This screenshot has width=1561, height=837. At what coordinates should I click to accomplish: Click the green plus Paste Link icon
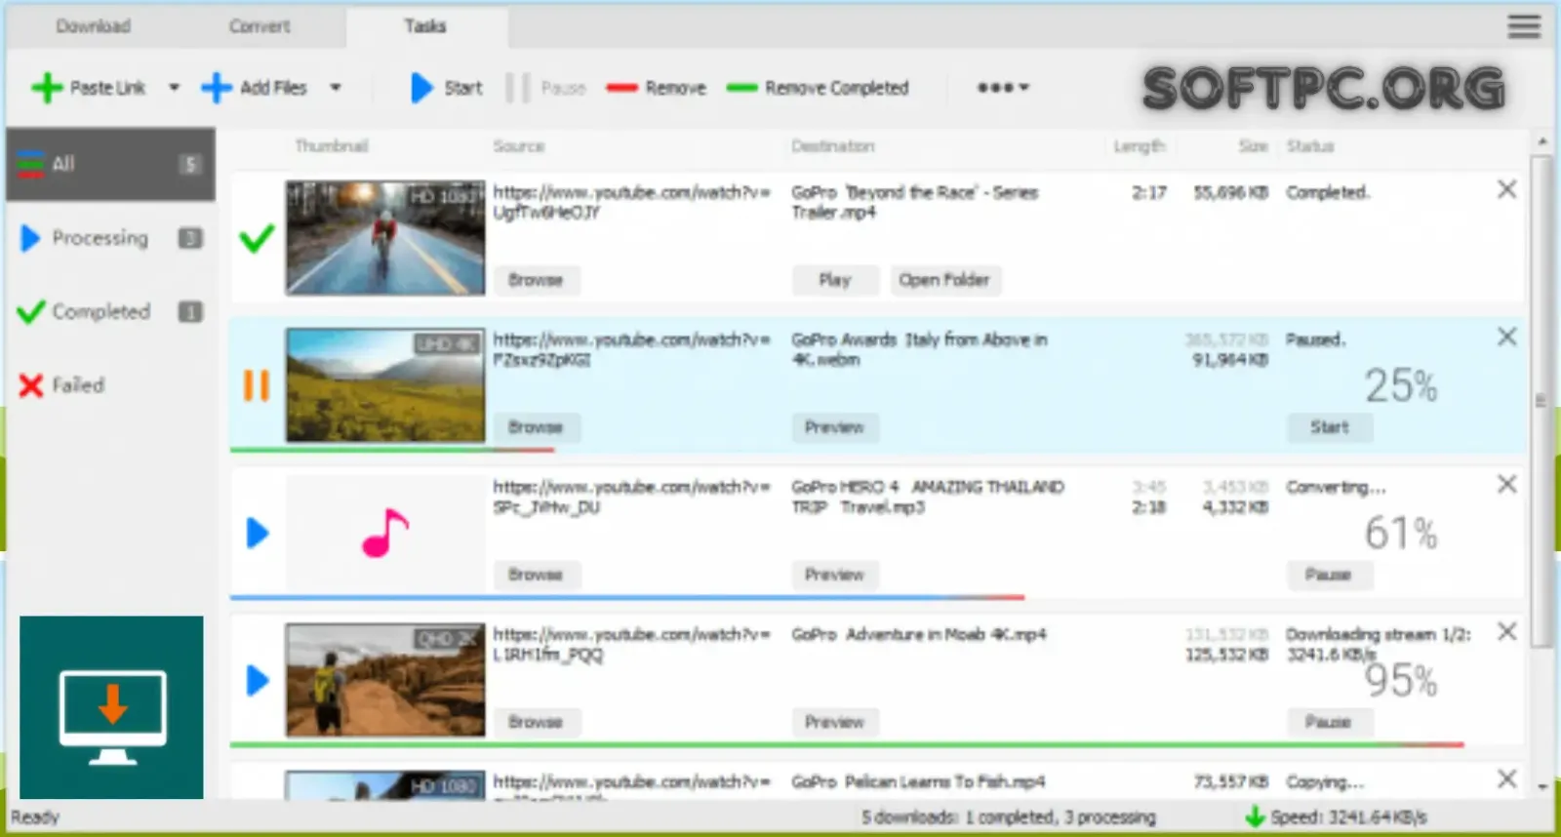(47, 88)
